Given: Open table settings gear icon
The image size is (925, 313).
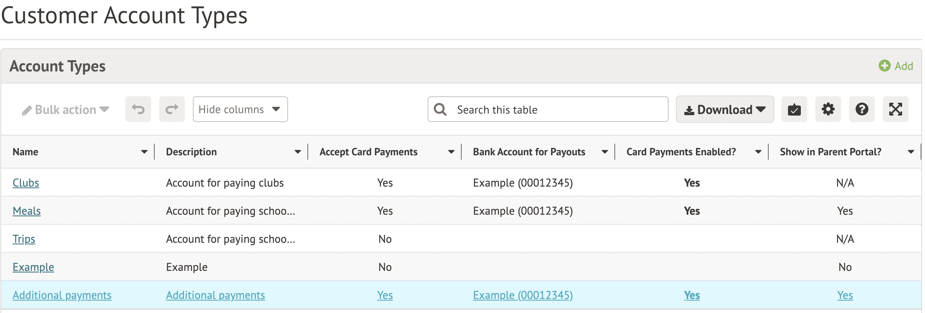Looking at the screenshot, I should 828,109.
